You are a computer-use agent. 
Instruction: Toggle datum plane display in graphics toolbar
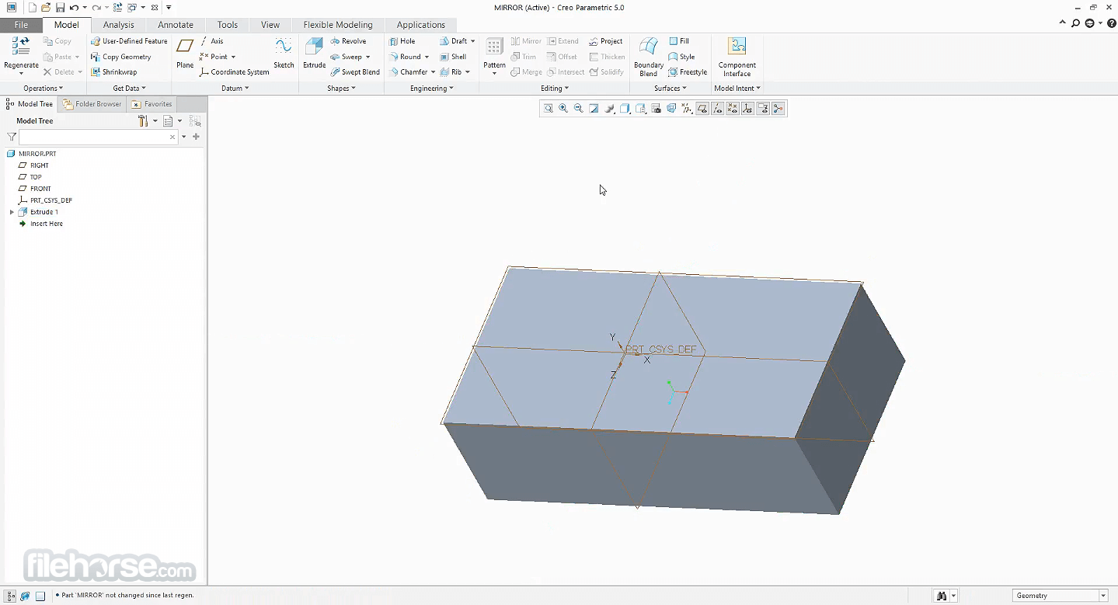click(702, 109)
